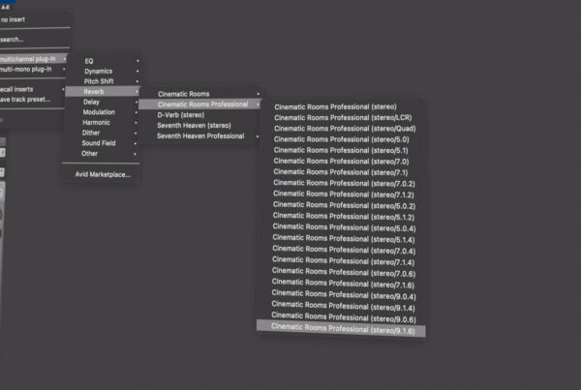Select Cinematic Rooms Professional (stereo/5.0.2)
This screenshot has width=581, height=390.
coord(344,205)
